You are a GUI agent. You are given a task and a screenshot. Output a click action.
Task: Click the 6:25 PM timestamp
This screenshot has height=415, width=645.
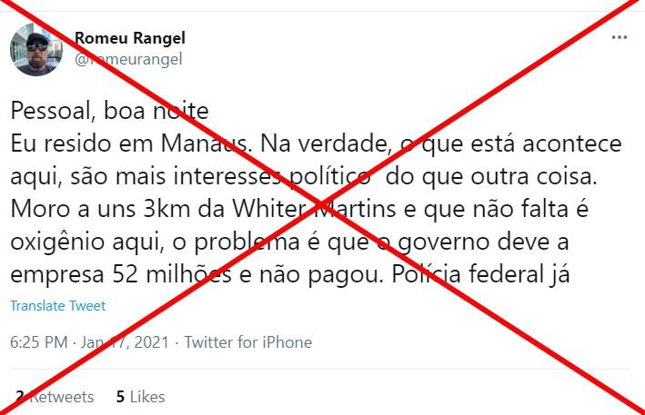[x=39, y=342]
